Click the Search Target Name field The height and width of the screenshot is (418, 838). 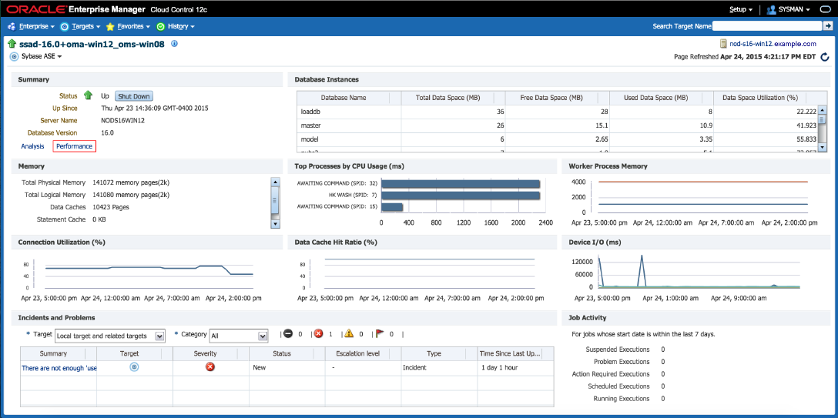point(767,25)
